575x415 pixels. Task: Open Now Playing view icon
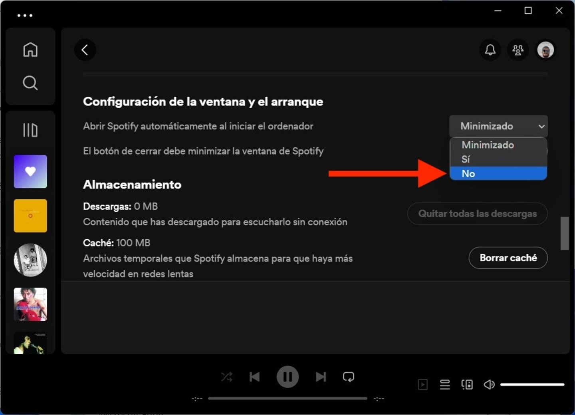[x=422, y=385]
